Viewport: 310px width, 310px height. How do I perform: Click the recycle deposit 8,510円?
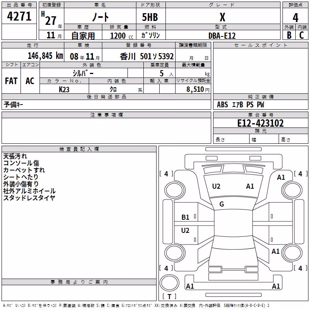coord(198,89)
